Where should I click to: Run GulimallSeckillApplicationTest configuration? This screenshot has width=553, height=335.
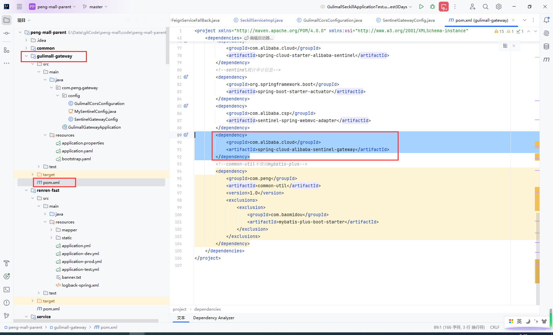pyautogui.click(x=421, y=7)
